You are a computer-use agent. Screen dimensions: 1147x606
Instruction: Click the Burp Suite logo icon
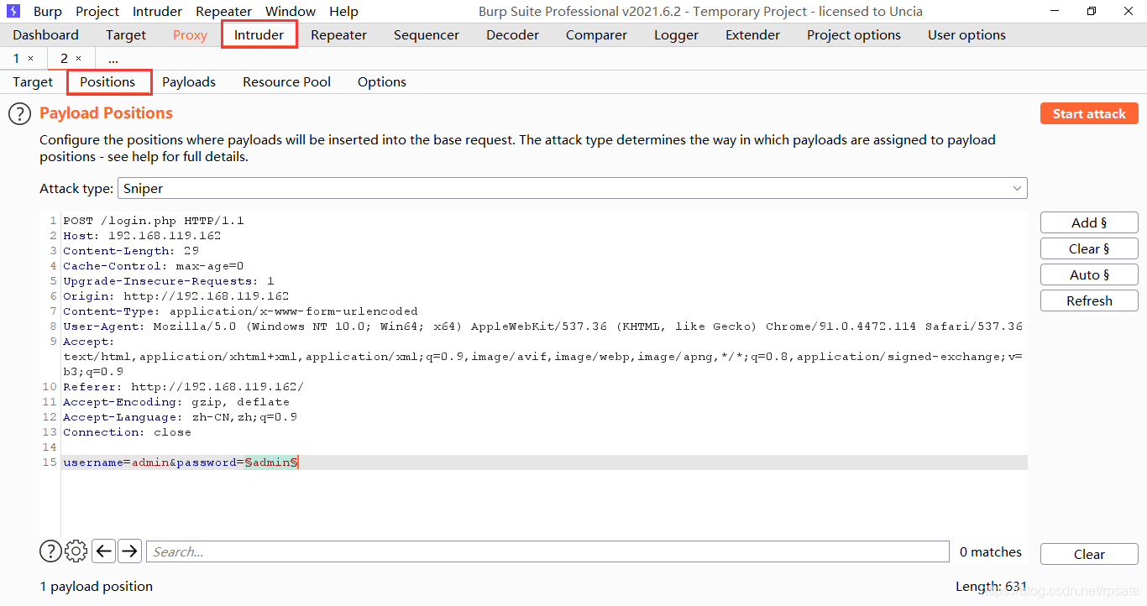(13, 11)
